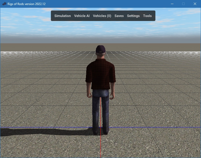This screenshot has height=158, width=201.
Task: Close the Rigs of Rods window
Action: (x=195, y=4)
